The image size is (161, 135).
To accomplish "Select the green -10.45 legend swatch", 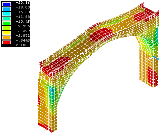I will coord(7,23).
